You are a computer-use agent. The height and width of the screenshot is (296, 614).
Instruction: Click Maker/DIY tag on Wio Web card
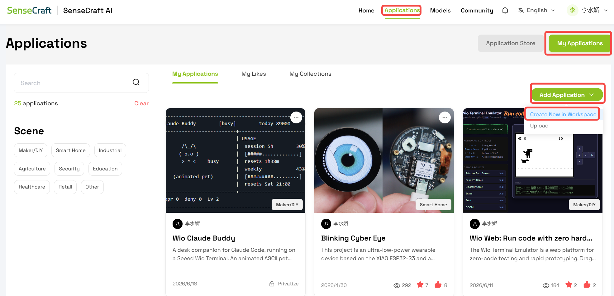[584, 205]
